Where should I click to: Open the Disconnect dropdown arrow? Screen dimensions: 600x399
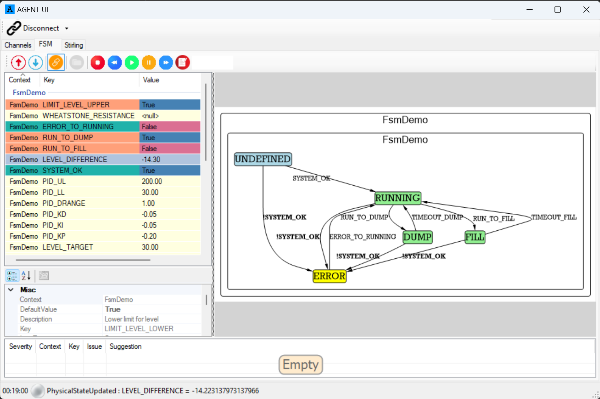tap(67, 28)
